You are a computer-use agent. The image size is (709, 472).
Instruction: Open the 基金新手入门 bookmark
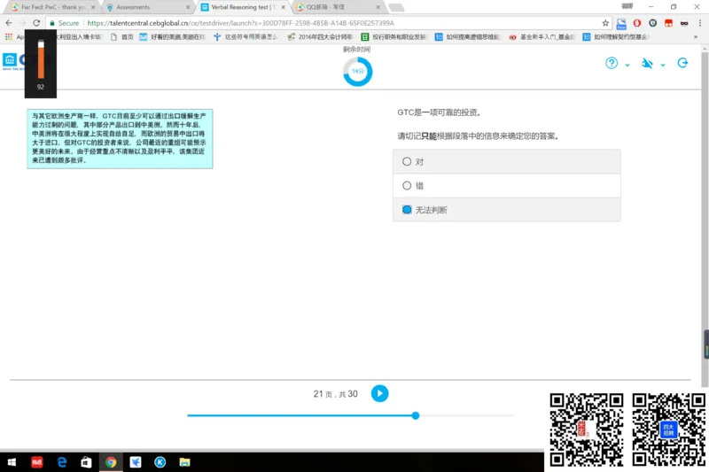(x=541, y=37)
